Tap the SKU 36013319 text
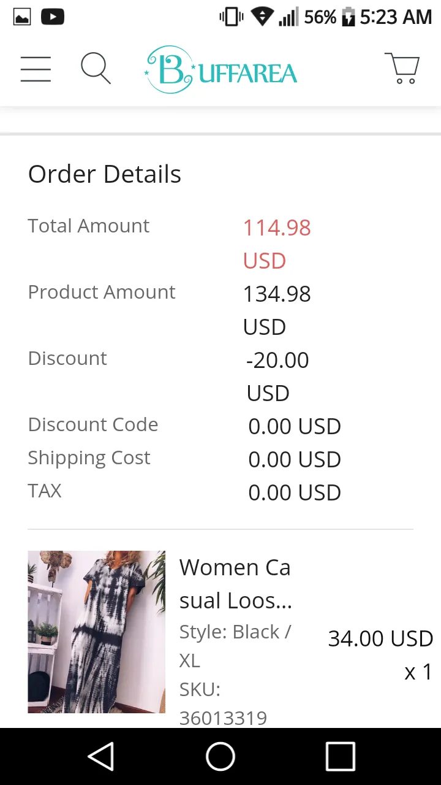This screenshot has width=441, height=785. coord(223,703)
